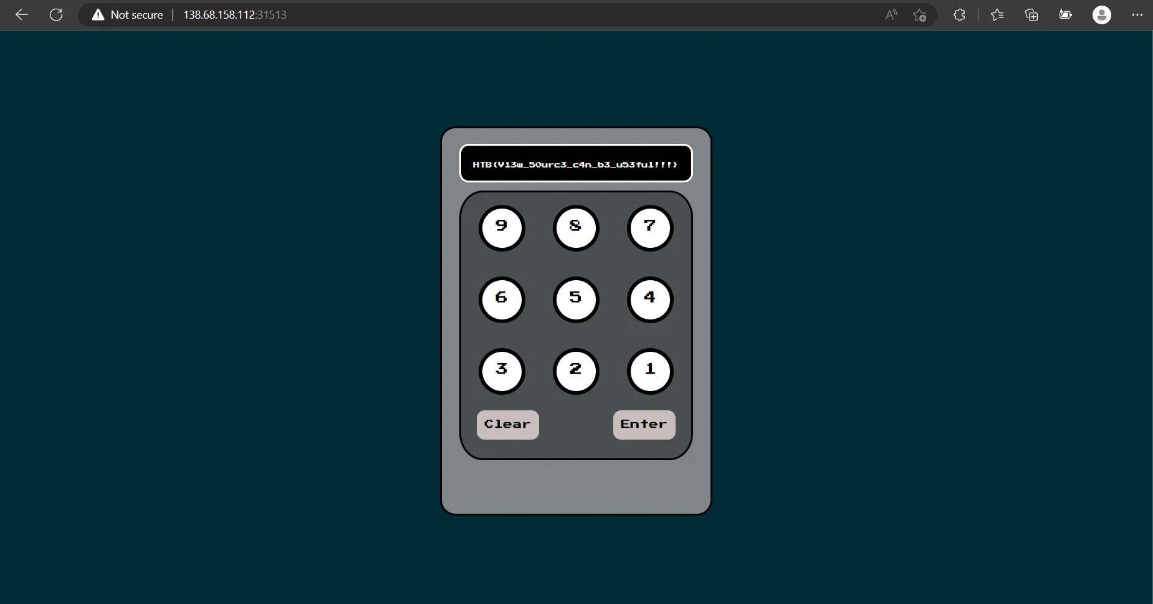The width and height of the screenshot is (1153, 604).
Task: Click the Not secure warning indicator
Action: point(127,15)
